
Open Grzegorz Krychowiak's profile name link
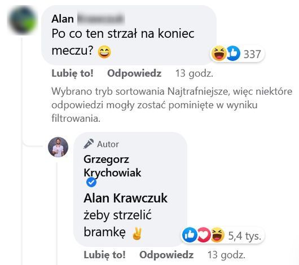coord(112,166)
